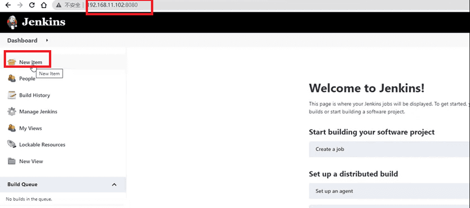Reload the page with refresh icon
The width and height of the screenshot is (470, 208).
[32, 5]
